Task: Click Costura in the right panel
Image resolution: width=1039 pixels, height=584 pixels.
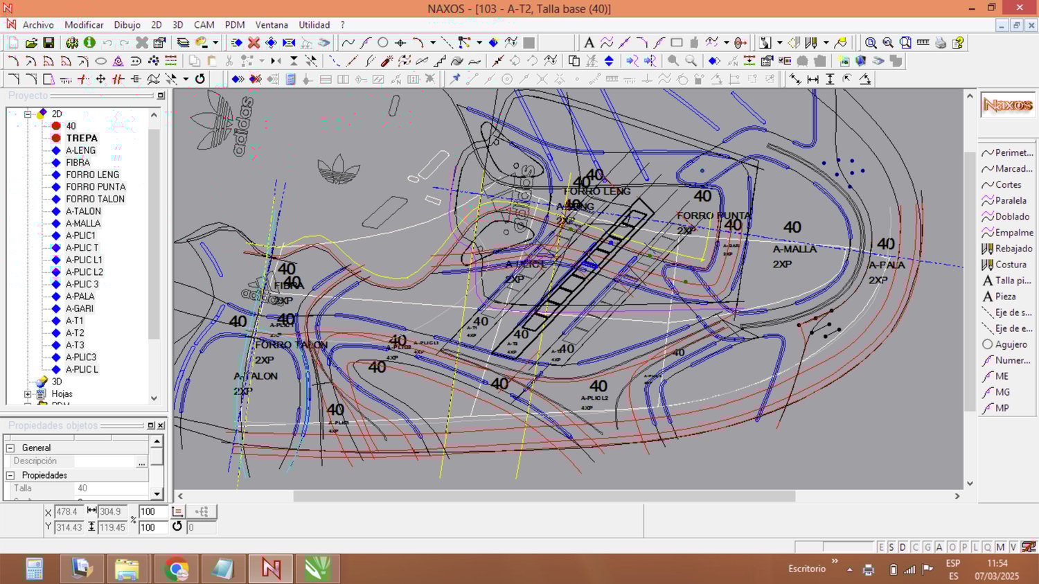Action: click(1011, 265)
